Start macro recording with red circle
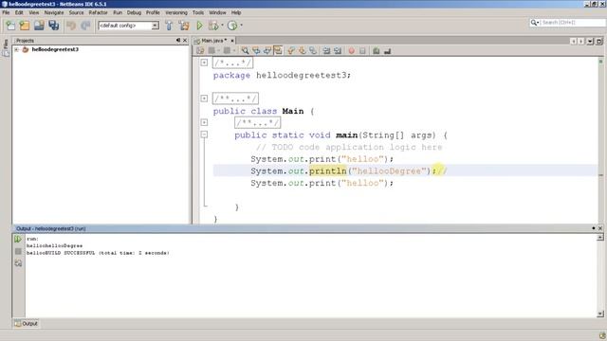The width and height of the screenshot is (607, 341). coord(352,50)
